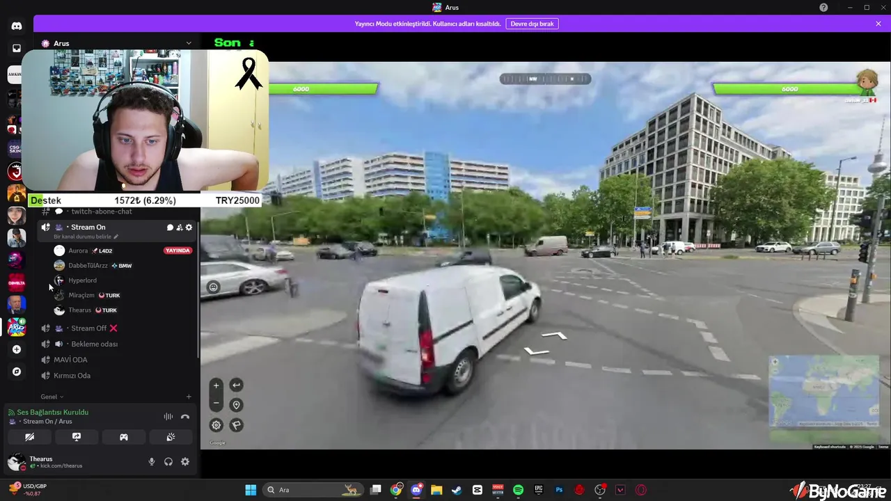Open Steam from taskbar
Screen dimensions: 891x501
(457, 490)
